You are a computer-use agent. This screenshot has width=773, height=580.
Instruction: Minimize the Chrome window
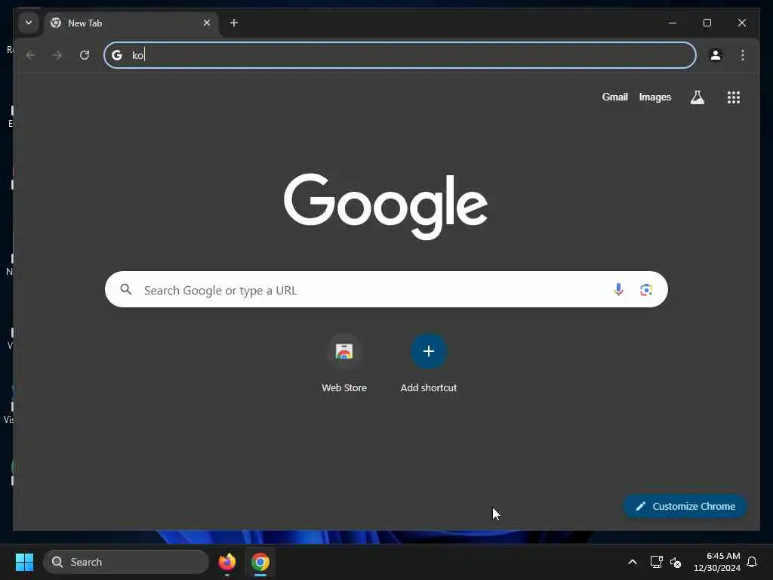673,23
